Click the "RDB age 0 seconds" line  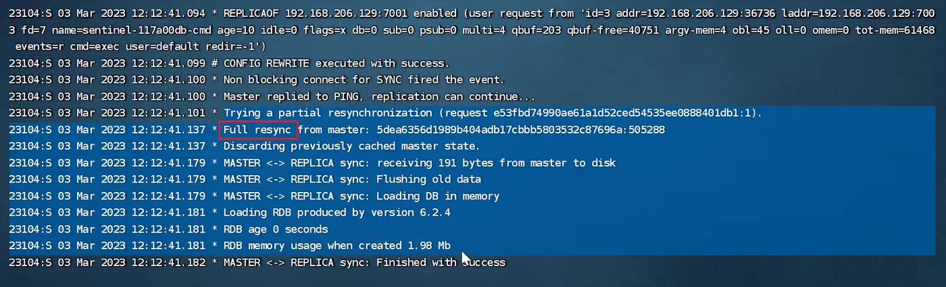pyautogui.click(x=276, y=229)
